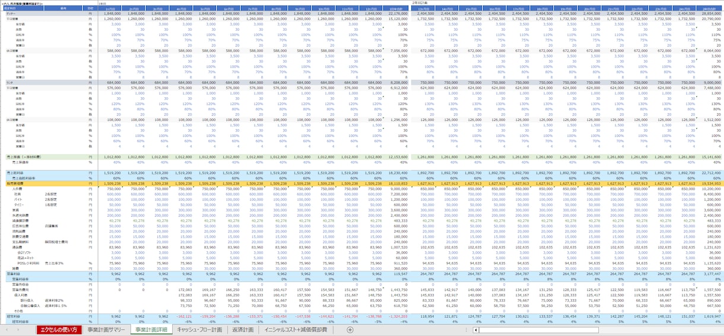Viewport: 724px width, 336px height.
Task: Select the 販売管理費 row label
Action: (14, 184)
